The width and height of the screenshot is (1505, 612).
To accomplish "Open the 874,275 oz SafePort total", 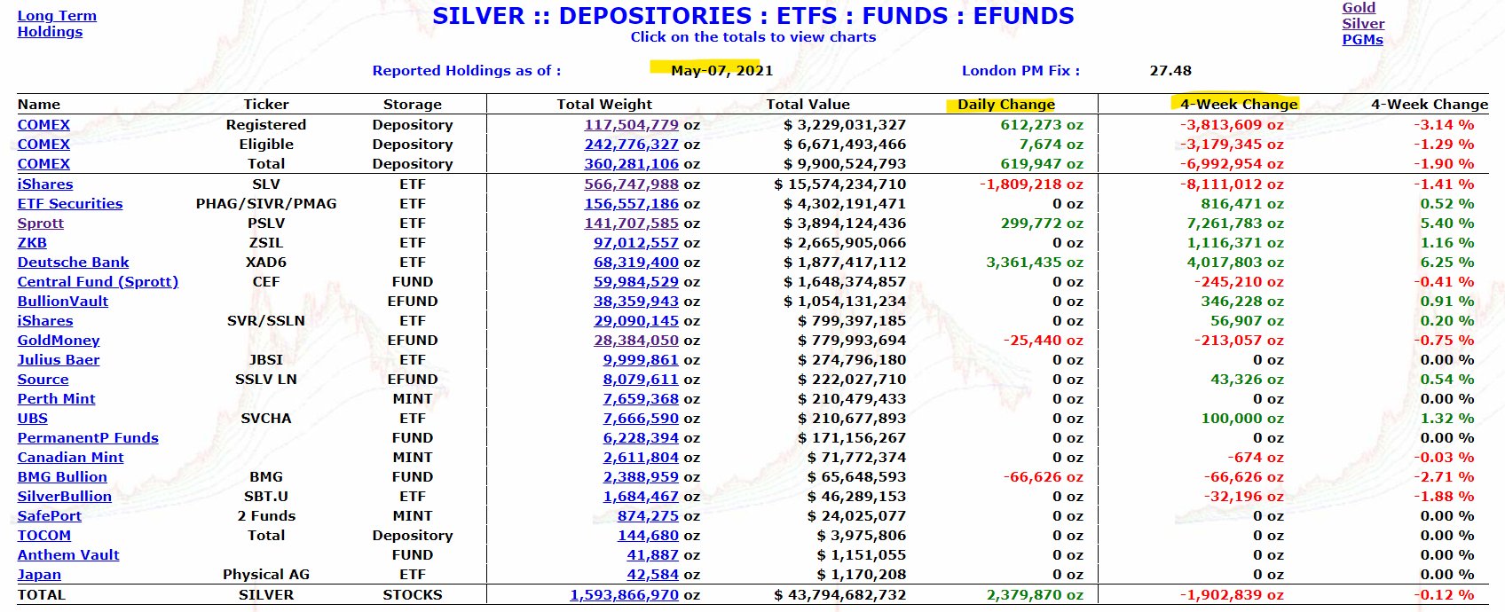I will pos(648,516).
